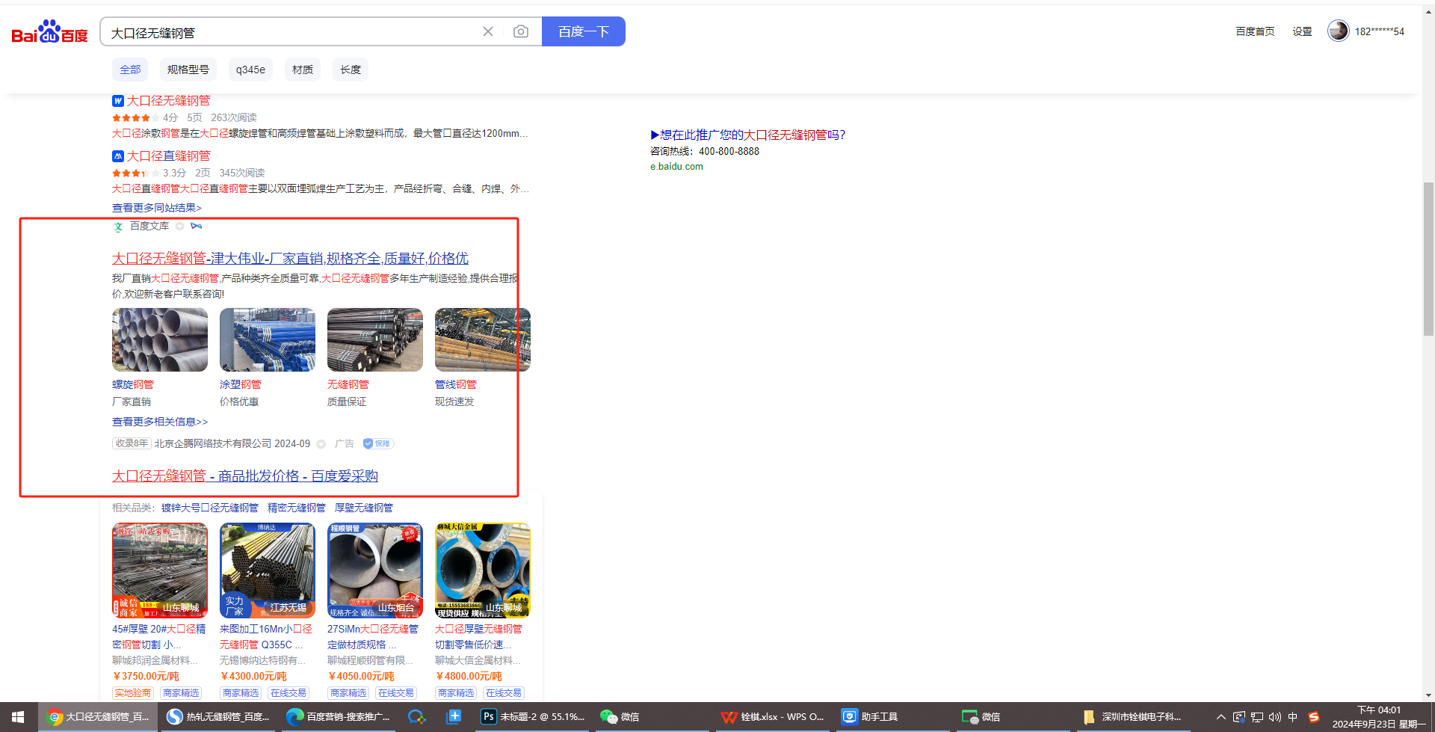Open related category 镀锌大号口径无缝钢管
This screenshot has height=732, width=1435.
(x=210, y=508)
